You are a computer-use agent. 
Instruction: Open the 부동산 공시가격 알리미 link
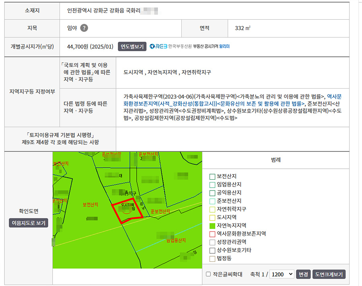[x=212, y=46]
